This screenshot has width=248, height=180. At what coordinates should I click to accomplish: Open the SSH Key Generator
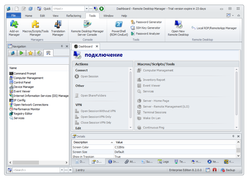click(x=145, y=28)
